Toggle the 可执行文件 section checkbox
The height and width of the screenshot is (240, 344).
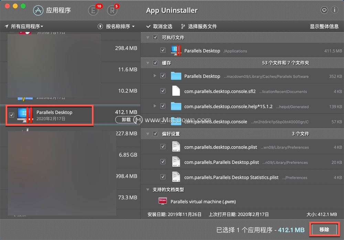[155, 37]
